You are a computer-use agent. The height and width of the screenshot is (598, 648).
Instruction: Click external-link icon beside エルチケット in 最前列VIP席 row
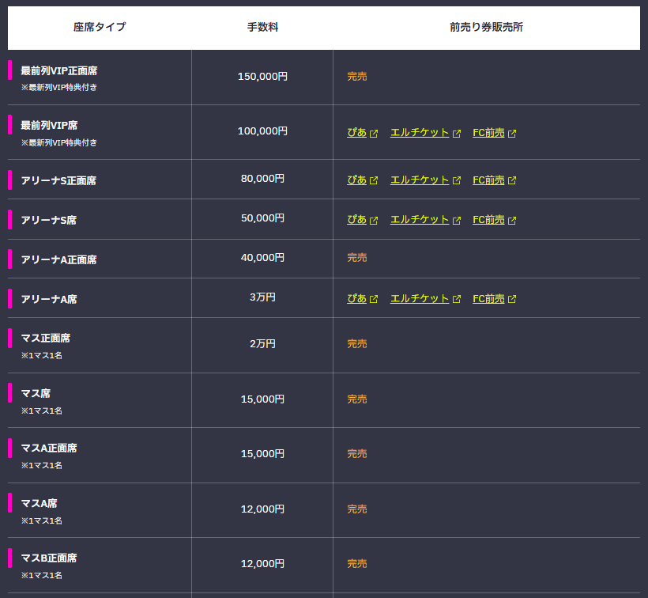457,134
